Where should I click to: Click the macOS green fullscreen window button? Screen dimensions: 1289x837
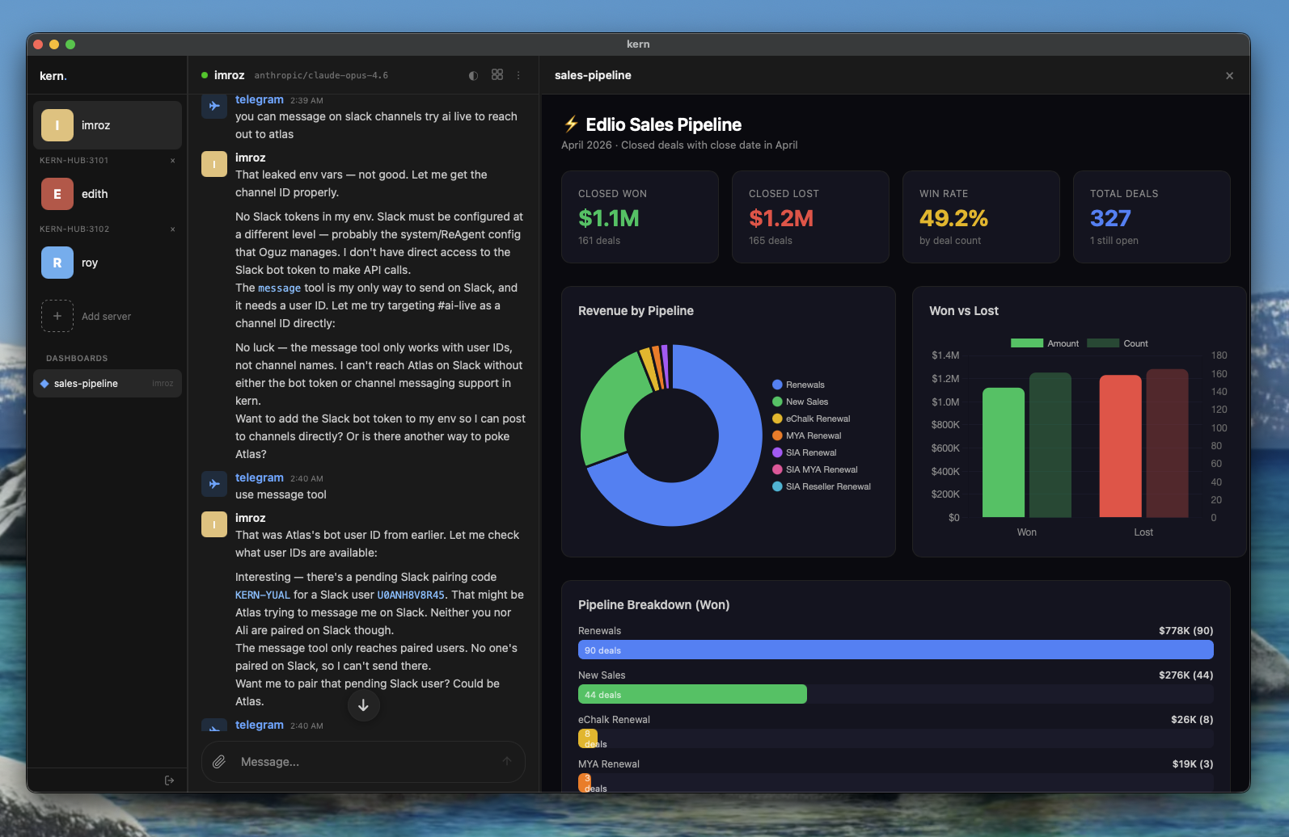pyautogui.click(x=70, y=44)
